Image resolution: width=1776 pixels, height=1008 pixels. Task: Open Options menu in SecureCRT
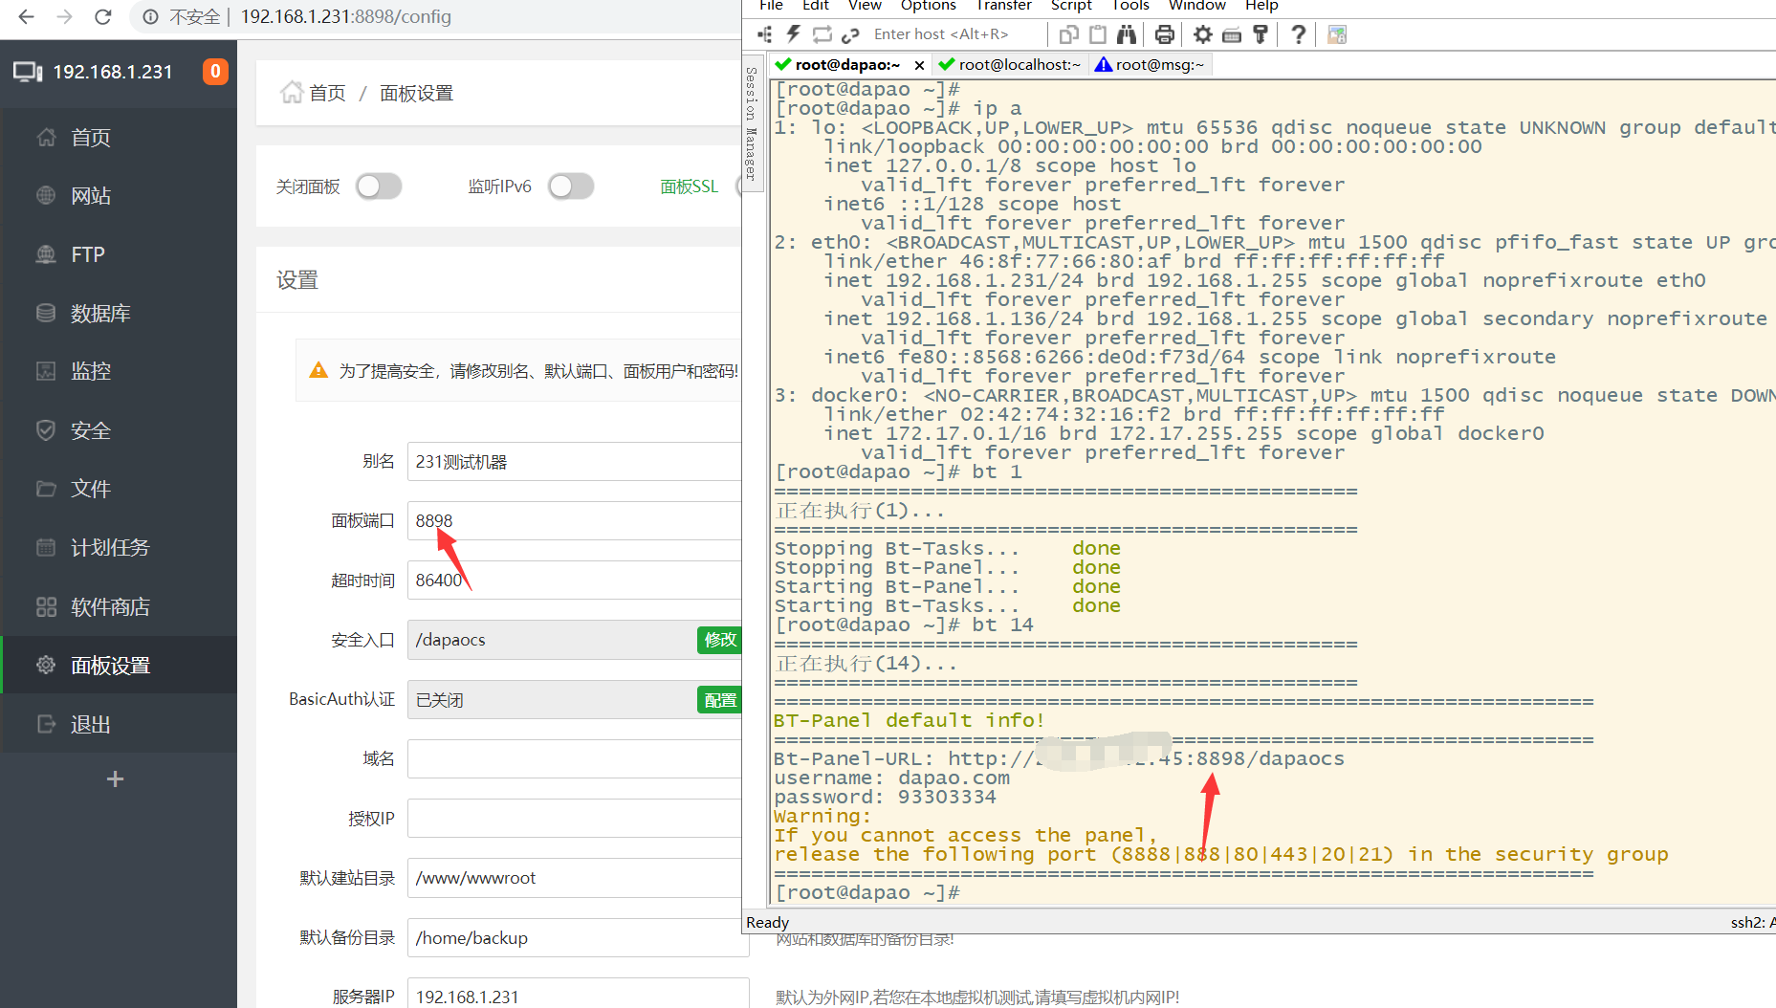click(x=928, y=6)
